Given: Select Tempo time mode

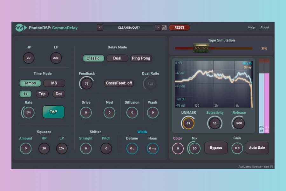Looking at the screenshot, I should pyautogui.click(x=30, y=83).
